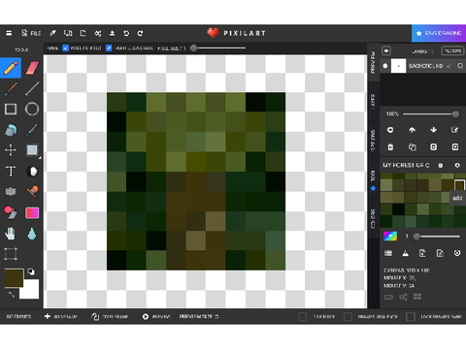Move the layer down

[434, 130]
